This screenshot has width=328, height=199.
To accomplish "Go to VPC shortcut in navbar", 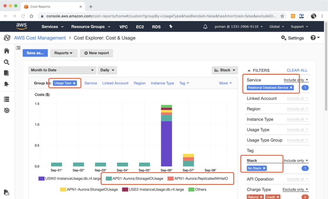I will click(x=123, y=27).
